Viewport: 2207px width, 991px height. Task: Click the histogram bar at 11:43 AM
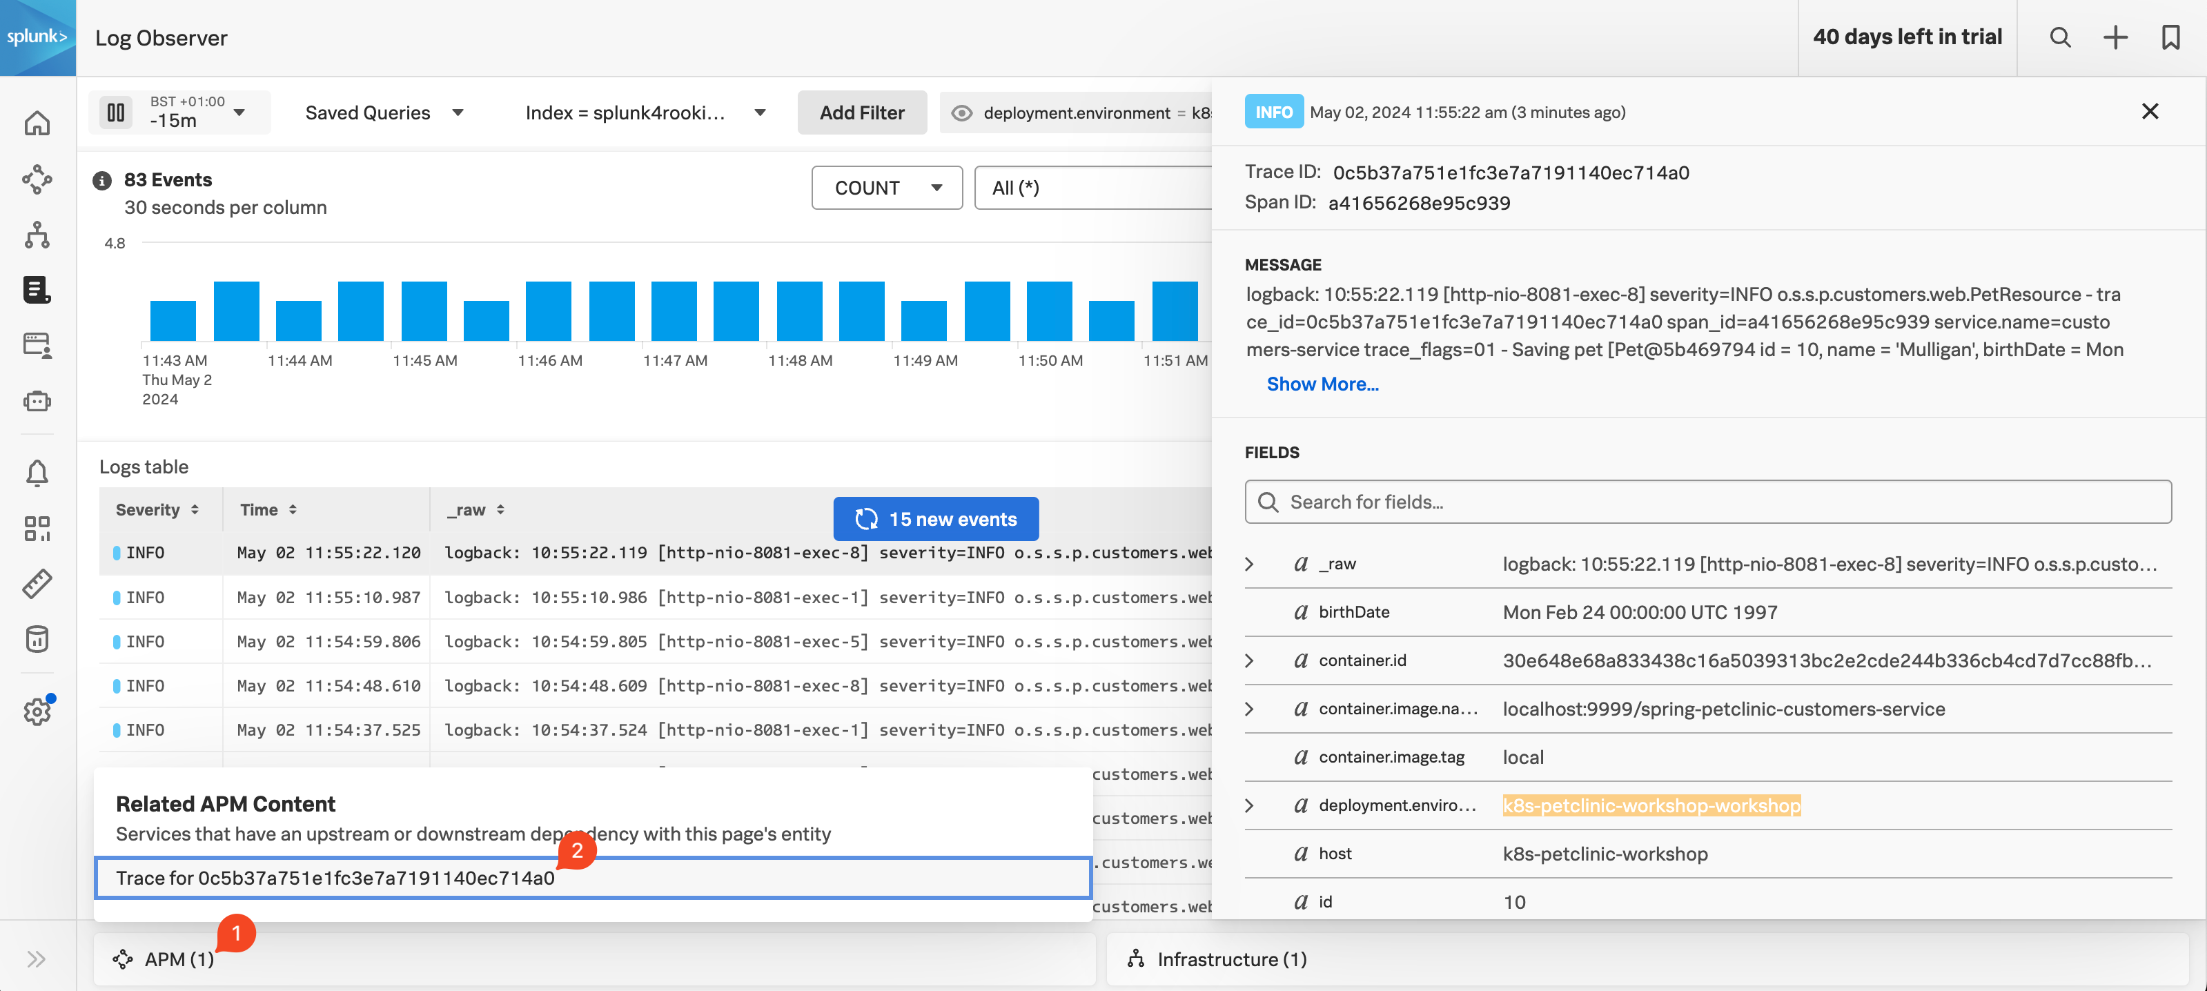click(173, 321)
